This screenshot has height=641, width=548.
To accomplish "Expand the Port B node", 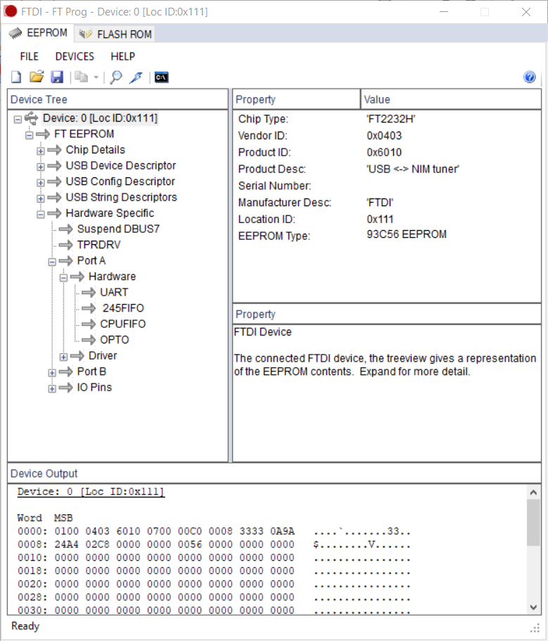I will (52, 373).
